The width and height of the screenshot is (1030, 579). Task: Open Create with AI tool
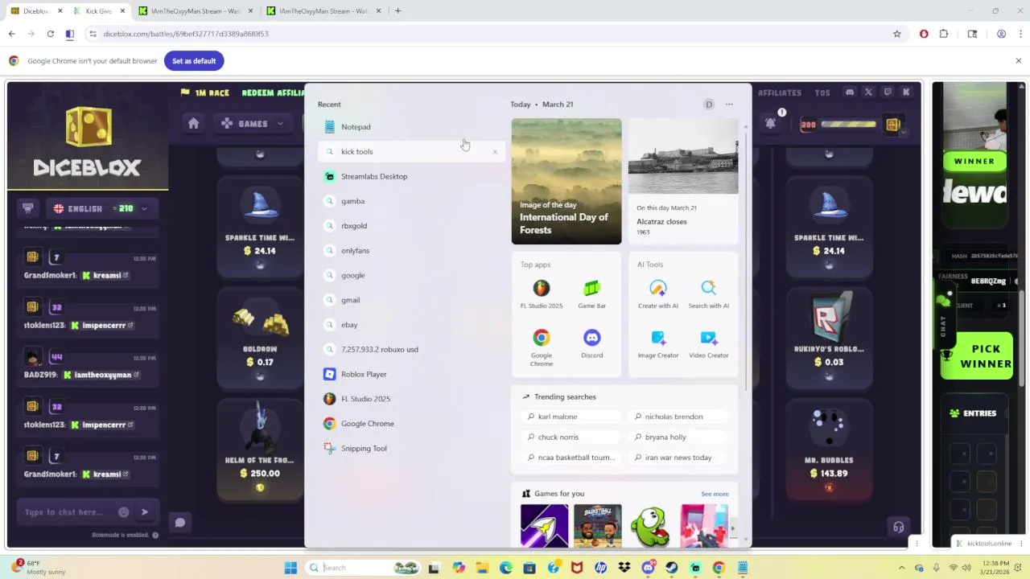coord(658,294)
